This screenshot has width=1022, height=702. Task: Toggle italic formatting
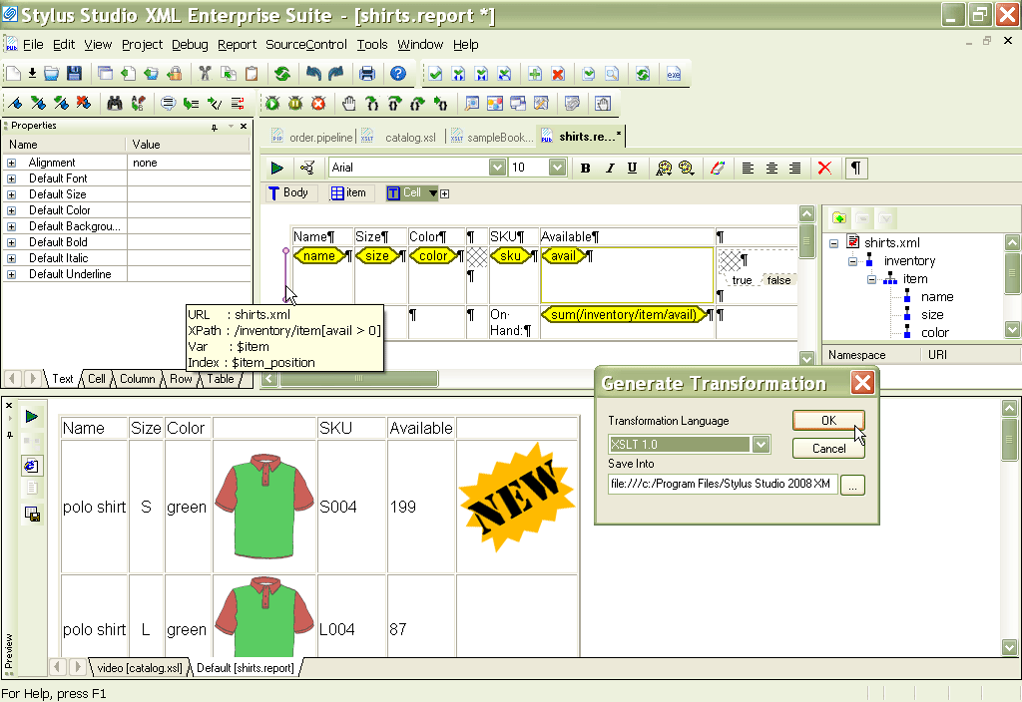[x=611, y=167]
